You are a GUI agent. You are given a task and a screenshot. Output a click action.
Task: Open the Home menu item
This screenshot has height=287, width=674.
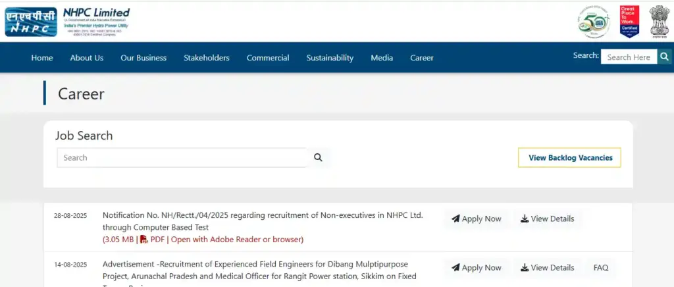(42, 58)
